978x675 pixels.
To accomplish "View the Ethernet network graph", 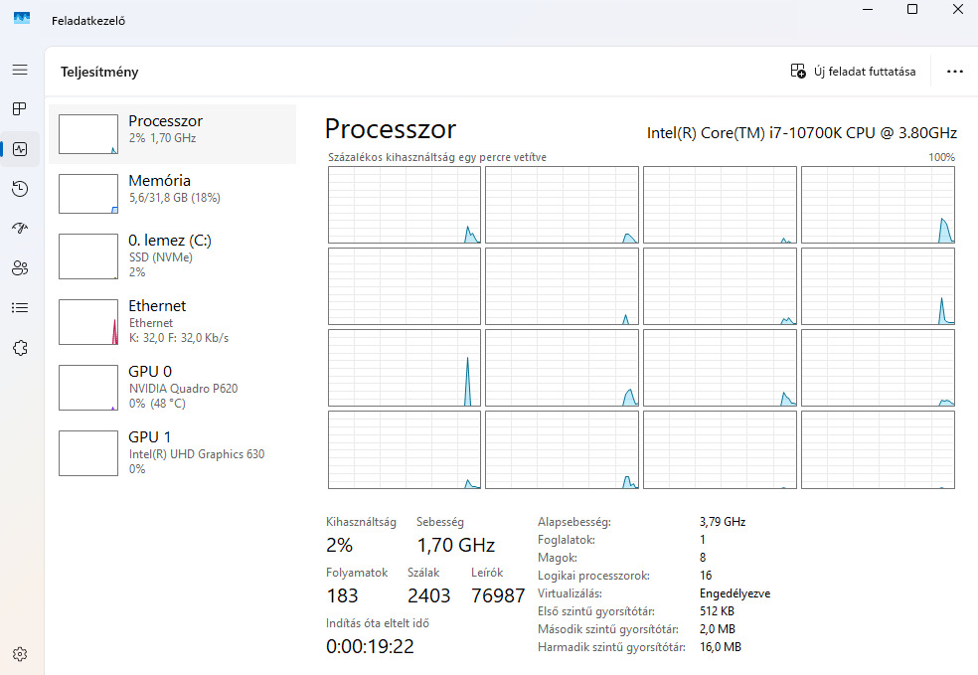I will click(172, 321).
